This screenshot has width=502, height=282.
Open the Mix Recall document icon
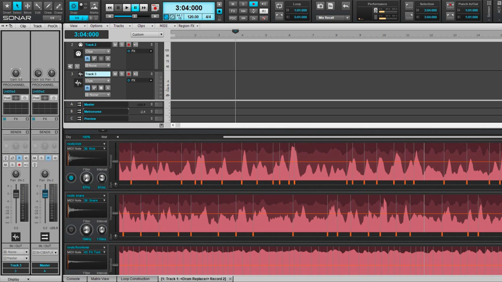pyautogui.click(x=330, y=6)
